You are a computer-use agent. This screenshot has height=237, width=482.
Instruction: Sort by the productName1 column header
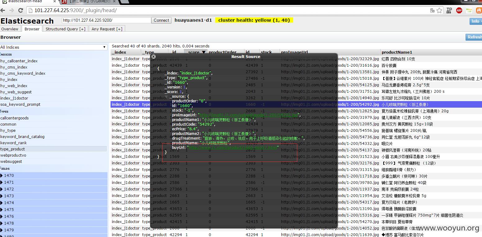pyautogui.click(x=431, y=52)
